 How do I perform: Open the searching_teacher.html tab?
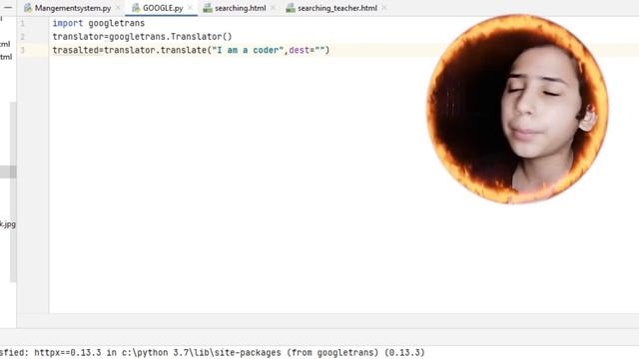click(x=337, y=8)
